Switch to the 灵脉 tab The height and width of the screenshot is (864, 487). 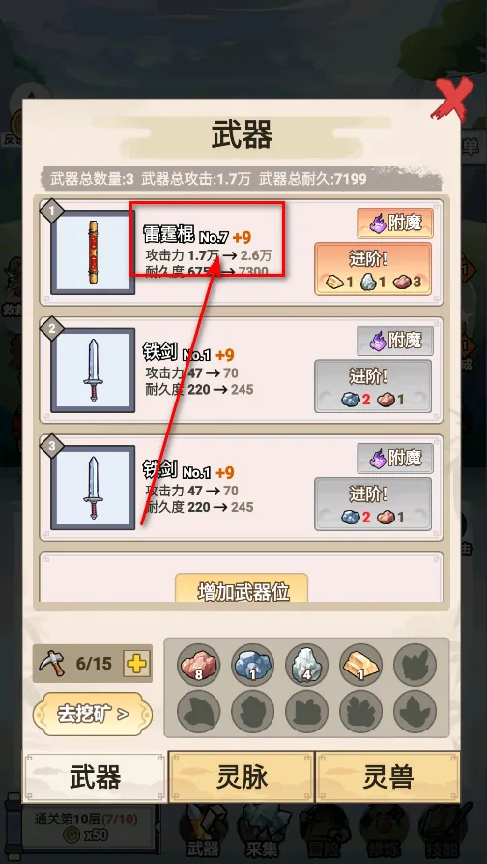[x=242, y=777]
